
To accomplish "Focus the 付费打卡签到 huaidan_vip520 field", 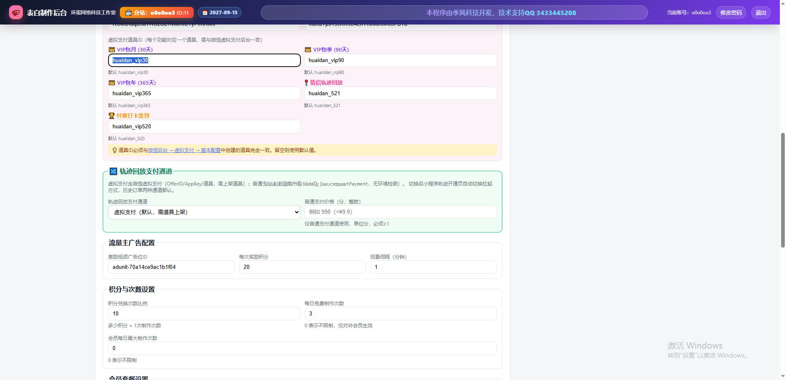I will [x=204, y=126].
